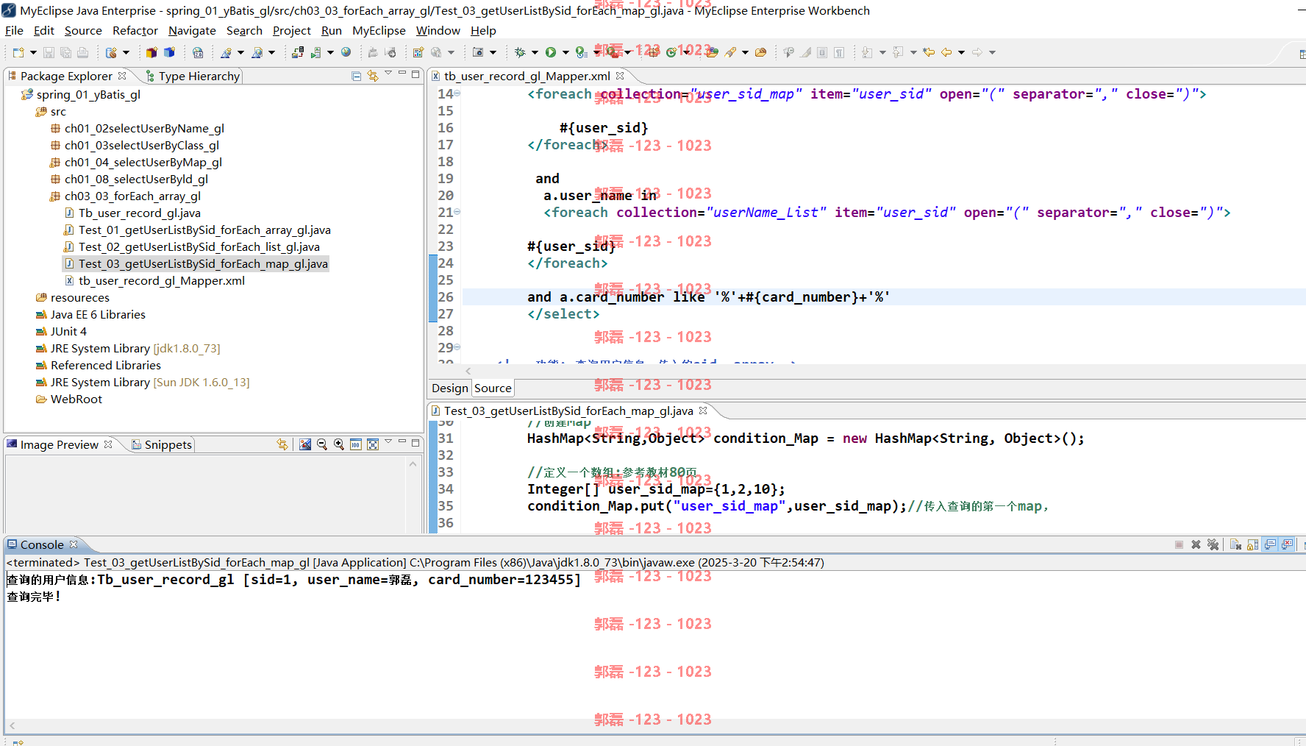Switch to the Type Hierarchy tab
This screenshot has height=746, width=1306.
(192, 76)
